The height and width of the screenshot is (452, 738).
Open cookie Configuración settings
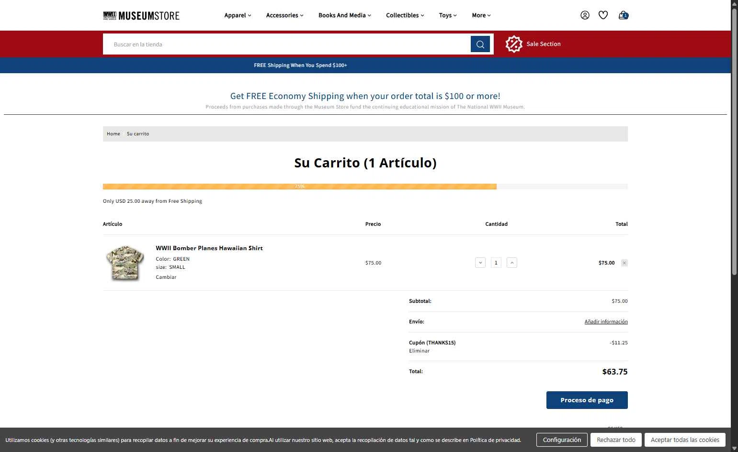click(562, 440)
